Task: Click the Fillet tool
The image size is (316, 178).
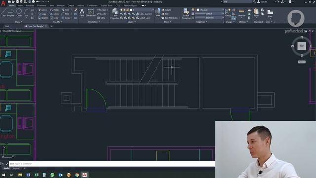Action: [66, 14]
